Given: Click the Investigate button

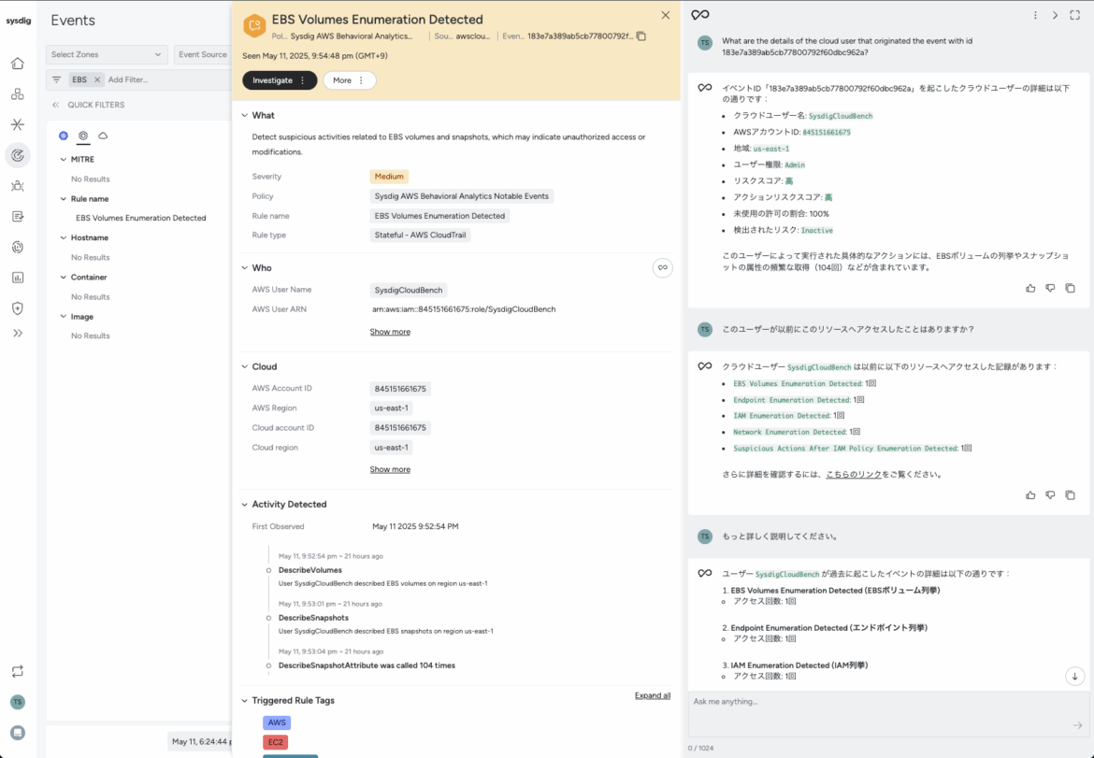Looking at the screenshot, I should tap(279, 80).
